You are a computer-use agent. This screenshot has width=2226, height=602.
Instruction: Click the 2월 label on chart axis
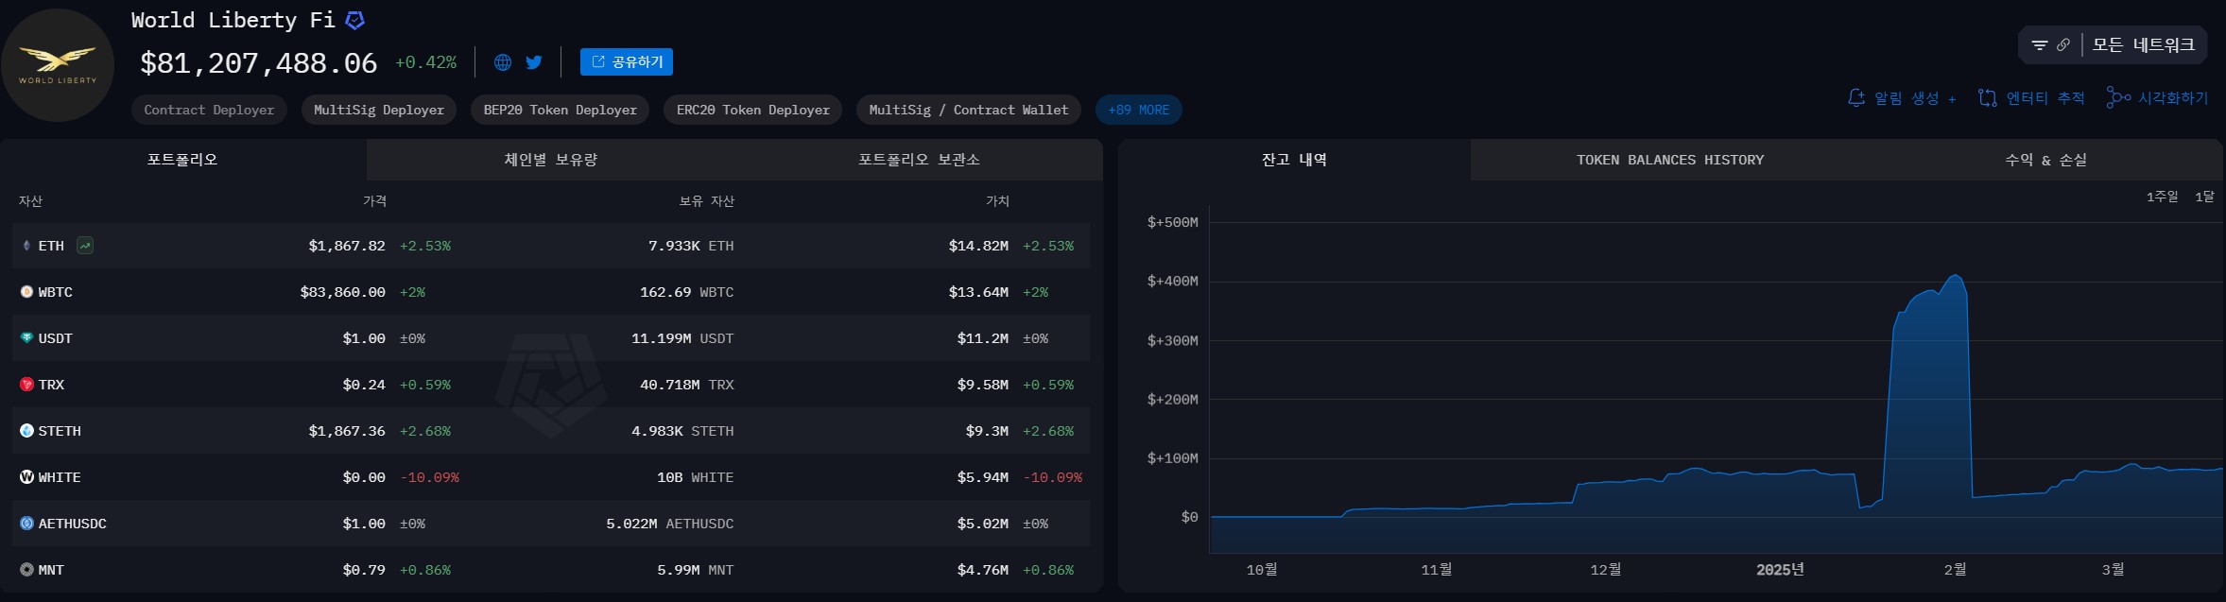[x=1955, y=569]
